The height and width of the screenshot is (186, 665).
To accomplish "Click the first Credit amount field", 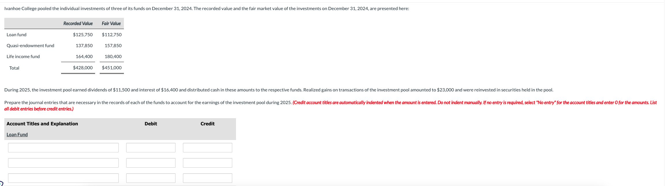I will (207, 147).
